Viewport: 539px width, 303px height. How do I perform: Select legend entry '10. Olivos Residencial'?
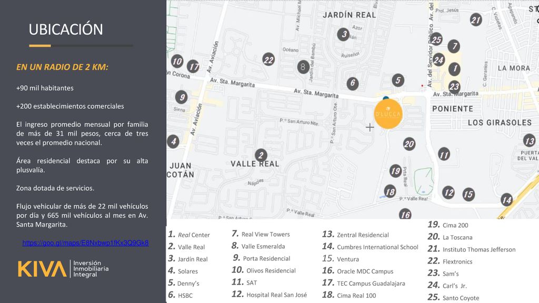tap(264, 270)
